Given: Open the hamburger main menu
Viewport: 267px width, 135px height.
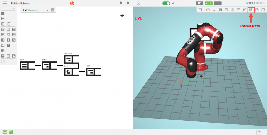Looking at the screenshot, I should [5, 3].
